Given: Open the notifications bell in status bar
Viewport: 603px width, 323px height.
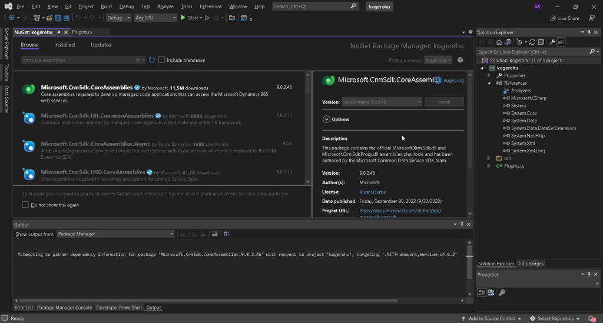Looking at the screenshot, I should [x=592, y=318].
